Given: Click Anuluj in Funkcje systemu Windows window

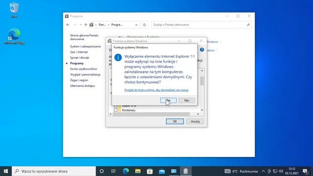Looking at the screenshot, I should tap(195, 121).
